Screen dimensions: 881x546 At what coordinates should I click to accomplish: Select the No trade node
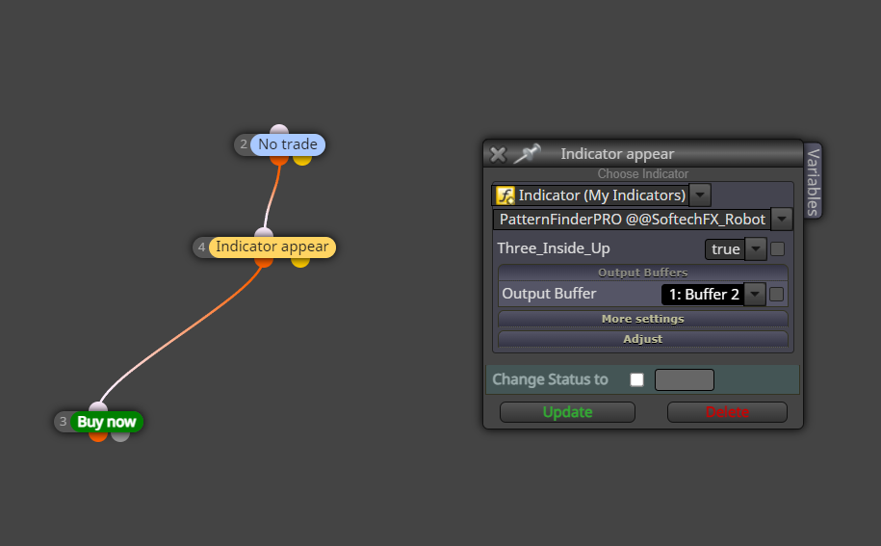288,144
